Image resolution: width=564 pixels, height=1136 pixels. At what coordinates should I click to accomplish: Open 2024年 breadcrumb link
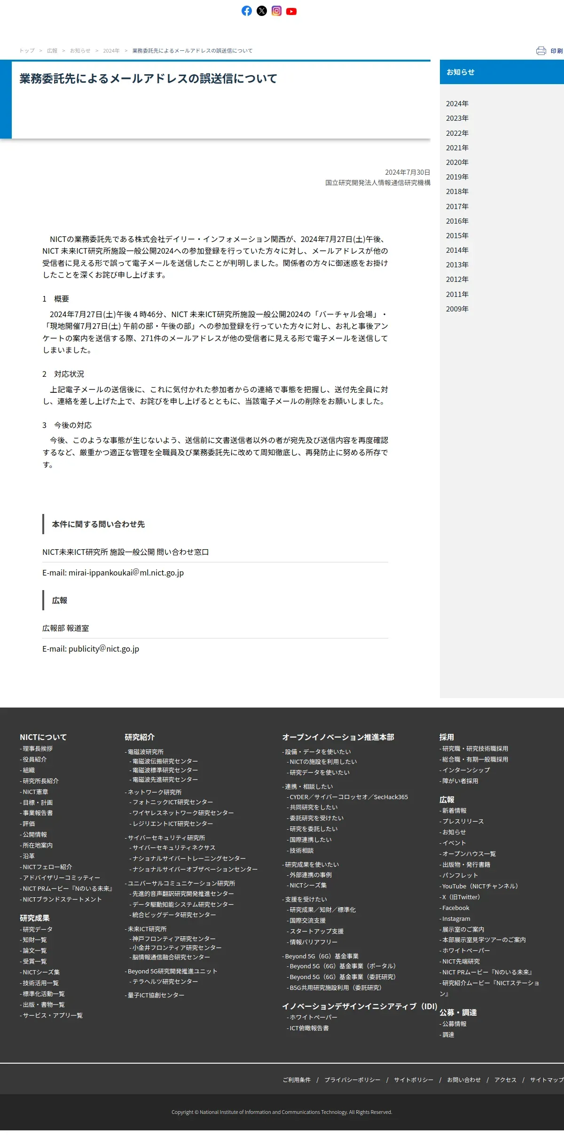(x=111, y=51)
